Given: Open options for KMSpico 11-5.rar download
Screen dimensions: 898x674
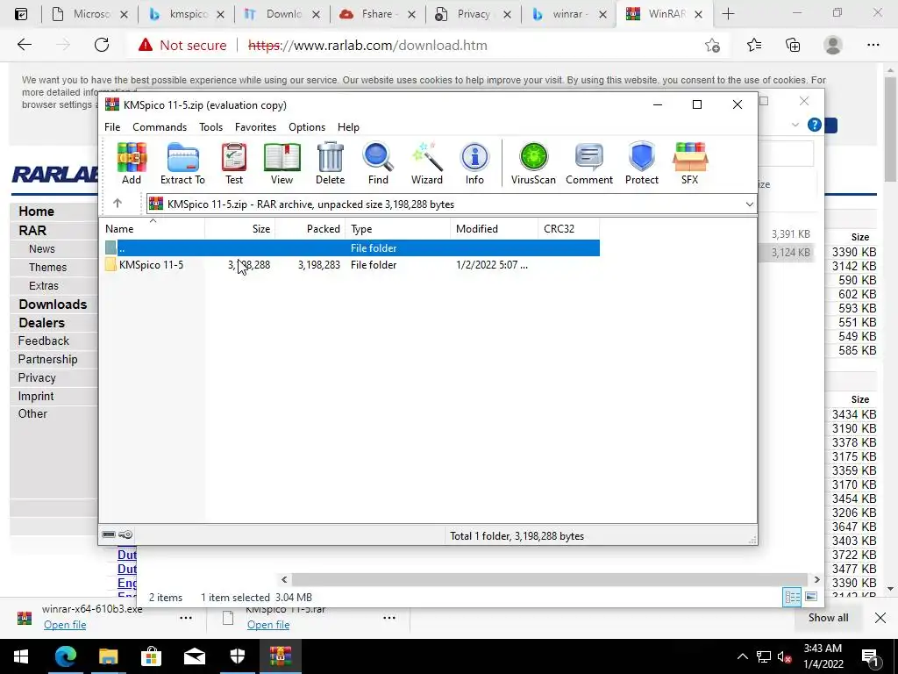Looking at the screenshot, I should [388, 618].
